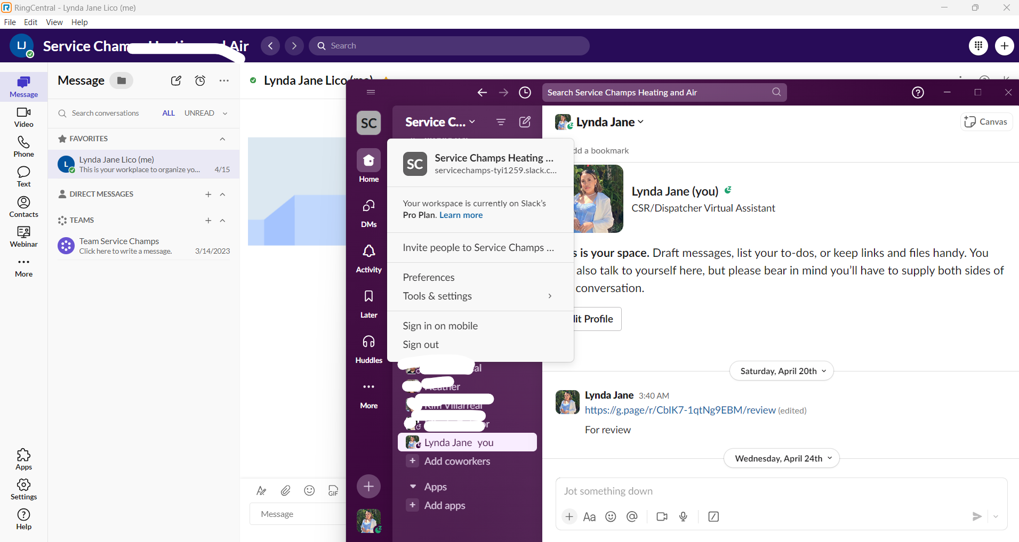Click RingCentral dial pad grid icon

coord(978,46)
